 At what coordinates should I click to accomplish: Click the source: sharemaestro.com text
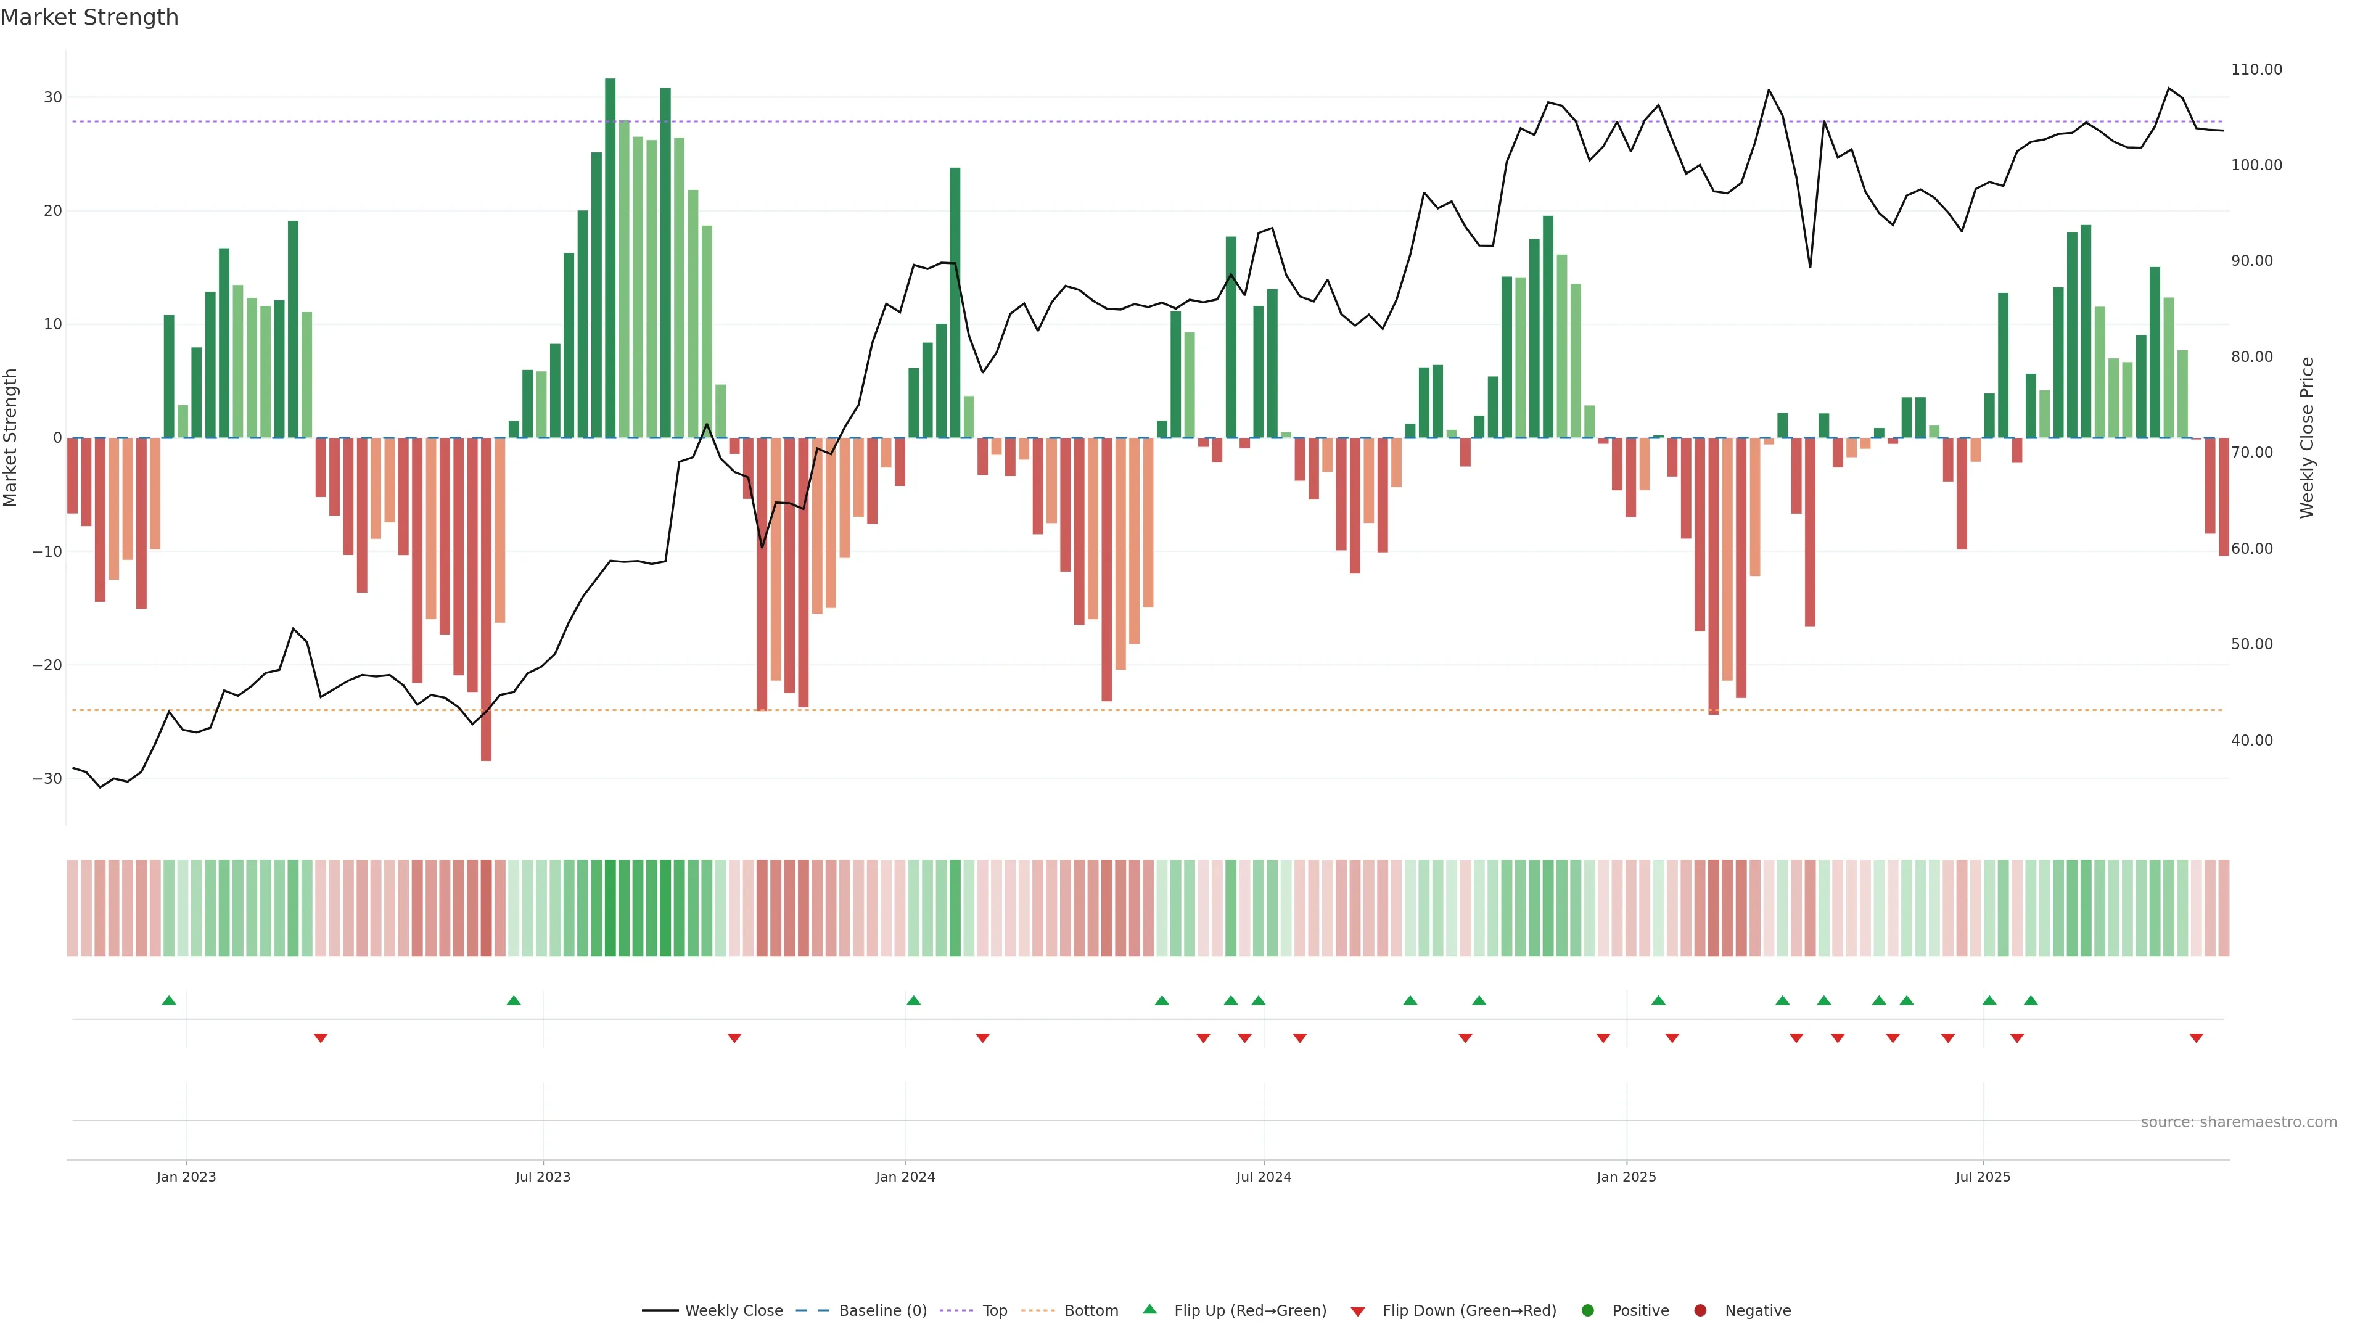(2238, 1122)
